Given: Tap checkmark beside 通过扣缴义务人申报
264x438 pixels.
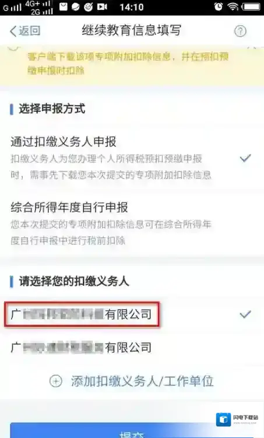Looking at the screenshot, I should click(245, 158).
